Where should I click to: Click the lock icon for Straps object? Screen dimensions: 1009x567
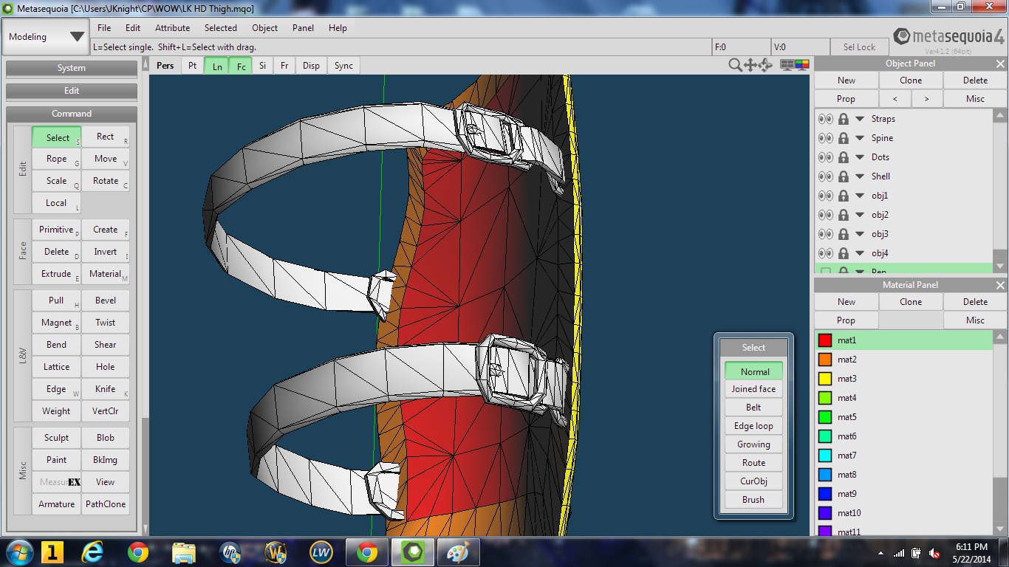(843, 119)
